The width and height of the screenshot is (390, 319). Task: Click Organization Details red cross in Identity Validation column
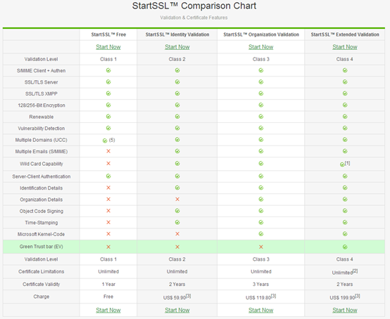coord(177,199)
